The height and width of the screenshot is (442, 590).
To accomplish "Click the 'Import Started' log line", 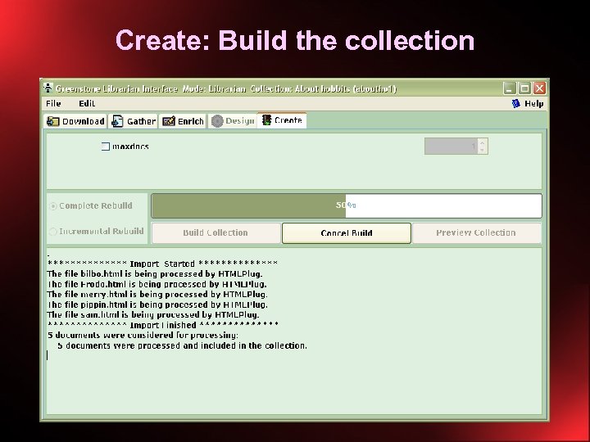I will [x=162, y=264].
